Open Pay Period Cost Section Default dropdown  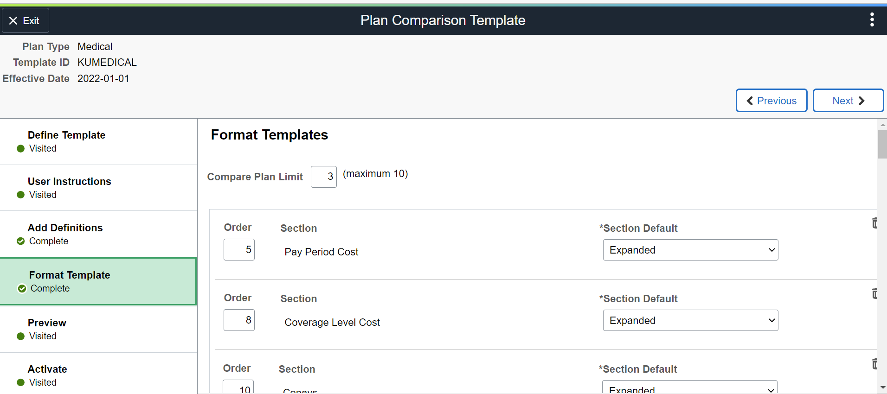pyautogui.click(x=690, y=250)
